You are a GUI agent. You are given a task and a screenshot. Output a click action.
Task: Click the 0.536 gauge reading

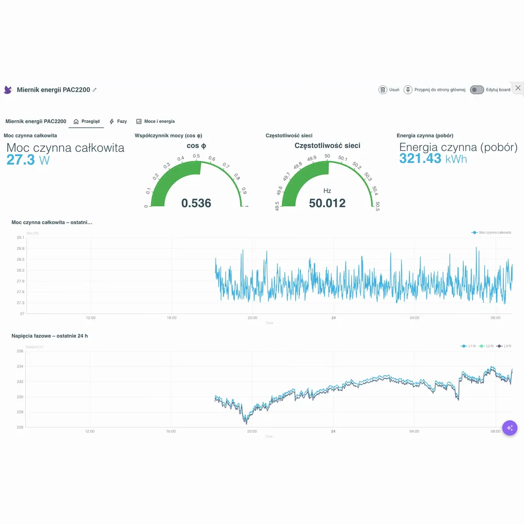(x=196, y=203)
